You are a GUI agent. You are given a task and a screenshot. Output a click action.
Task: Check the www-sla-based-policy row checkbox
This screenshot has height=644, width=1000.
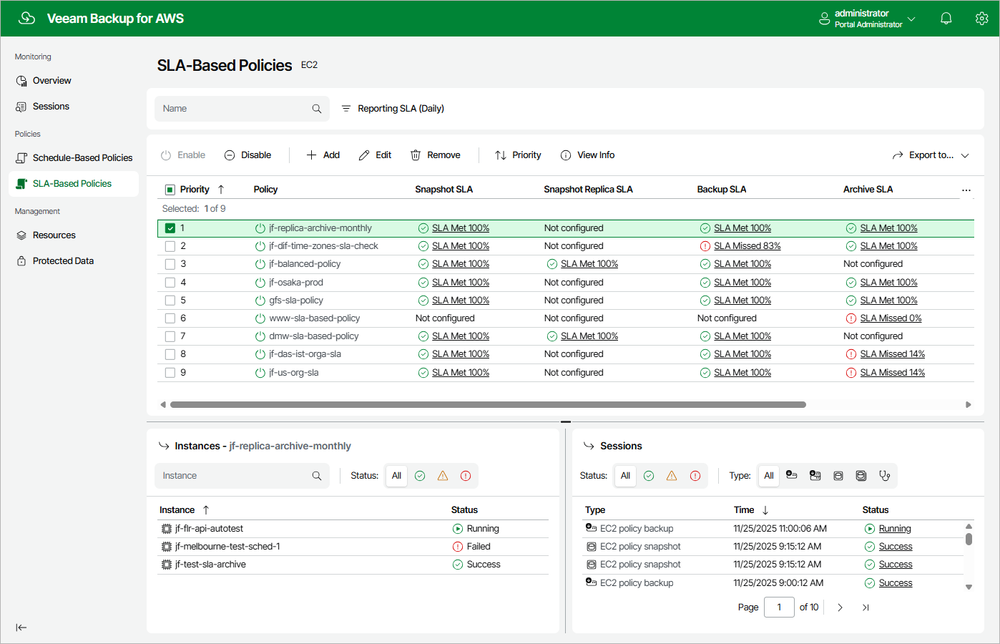pyautogui.click(x=170, y=318)
